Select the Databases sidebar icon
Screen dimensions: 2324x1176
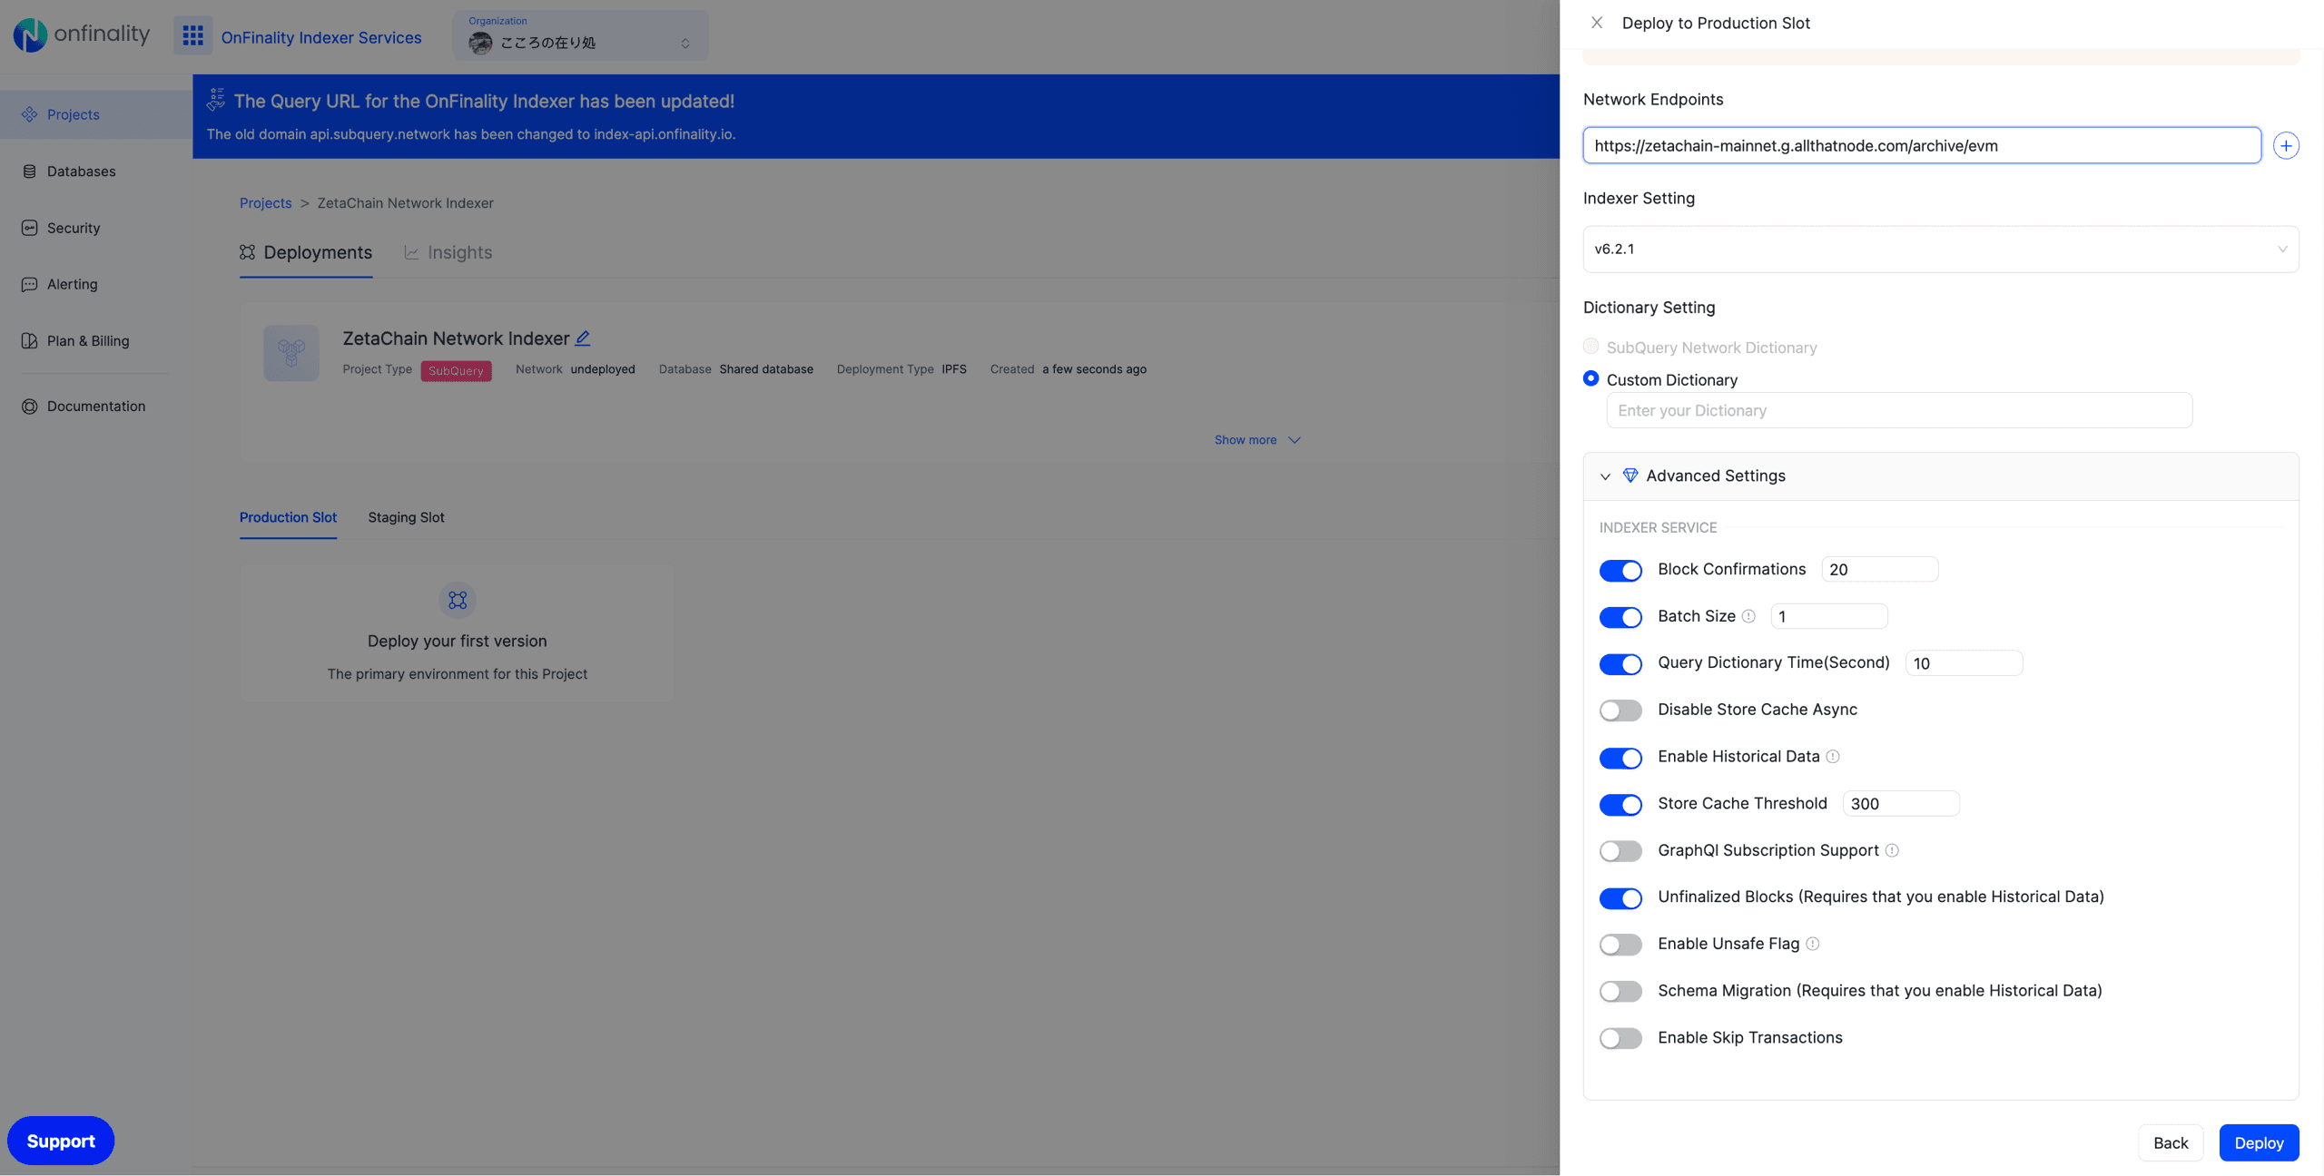point(29,171)
